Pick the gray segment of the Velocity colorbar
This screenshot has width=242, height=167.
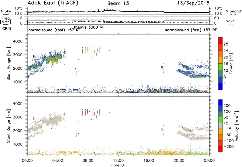point(221,126)
